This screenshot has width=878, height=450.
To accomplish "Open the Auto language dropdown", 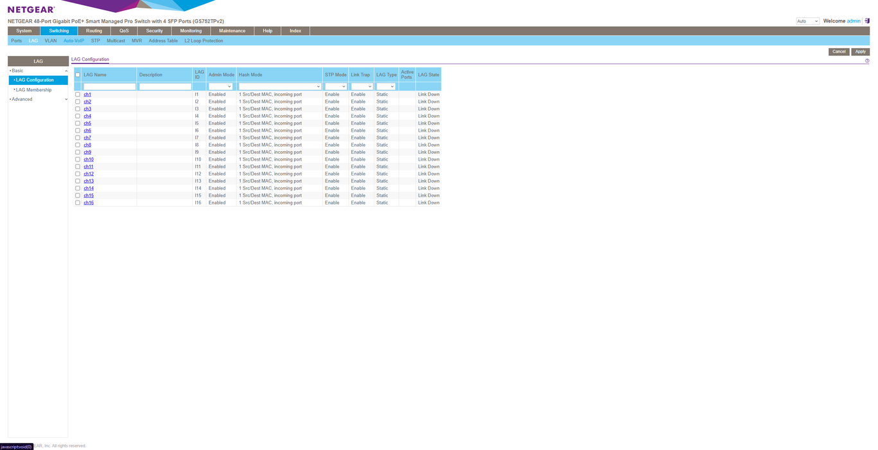I will (x=807, y=21).
